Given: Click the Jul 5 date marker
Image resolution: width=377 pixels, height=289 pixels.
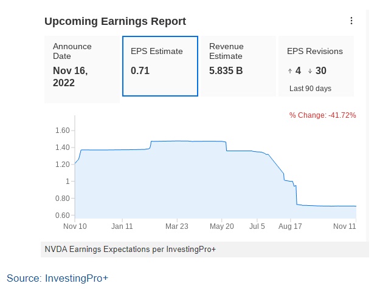Looking at the screenshot, I should click(x=257, y=226).
